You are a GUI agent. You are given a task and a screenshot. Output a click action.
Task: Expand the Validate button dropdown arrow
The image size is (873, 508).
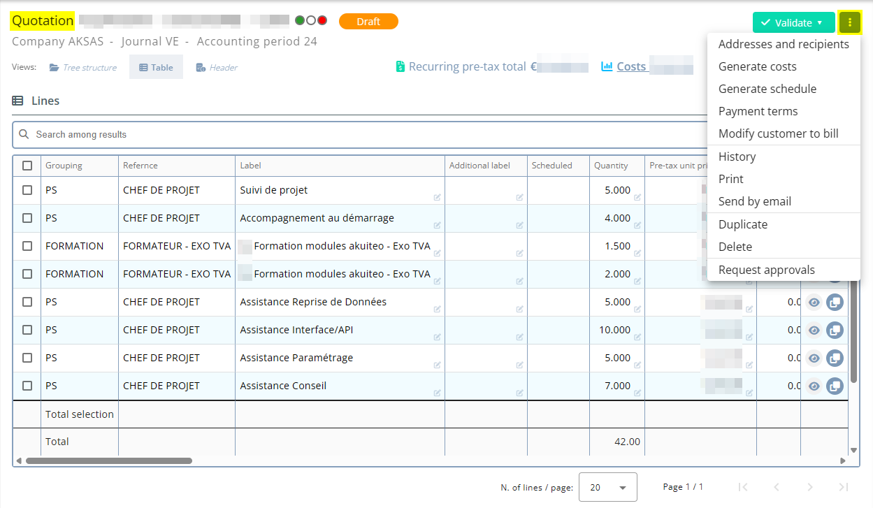pos(820,22)
